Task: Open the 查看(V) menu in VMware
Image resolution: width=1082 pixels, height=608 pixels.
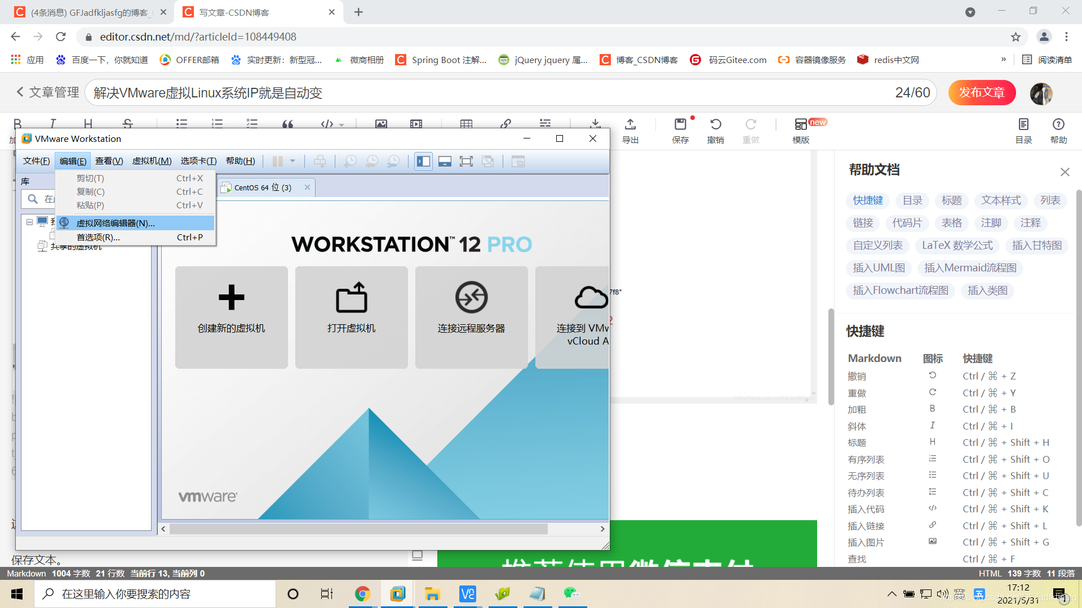Action: [x=109, y=161]
